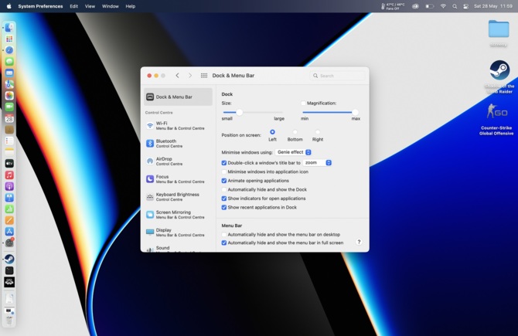Open Maps from the Dock
Image resolution: width=518 pixels, height=336 pixels.
click(x=9, y=84)
